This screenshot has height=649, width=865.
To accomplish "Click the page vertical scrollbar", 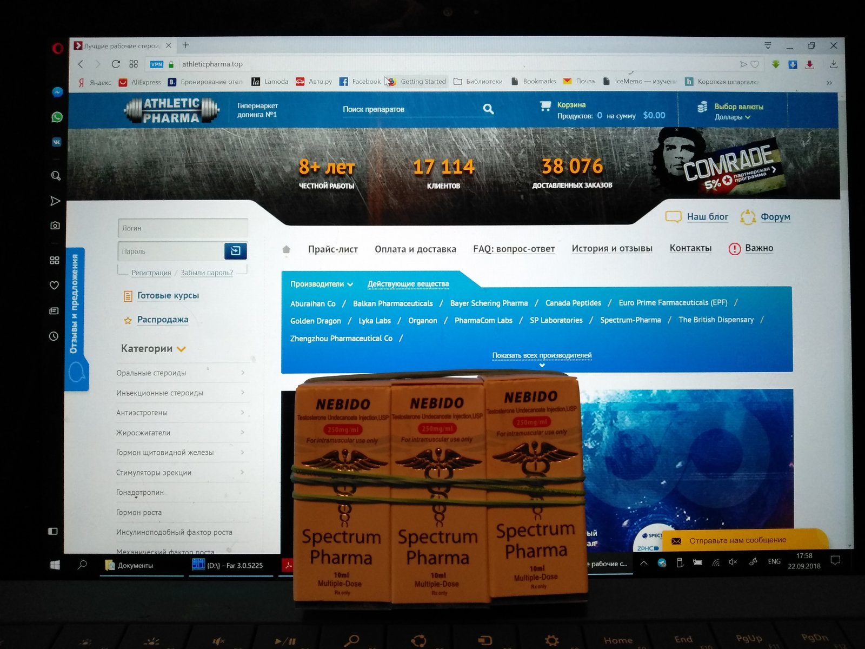I will coord(843,325).
